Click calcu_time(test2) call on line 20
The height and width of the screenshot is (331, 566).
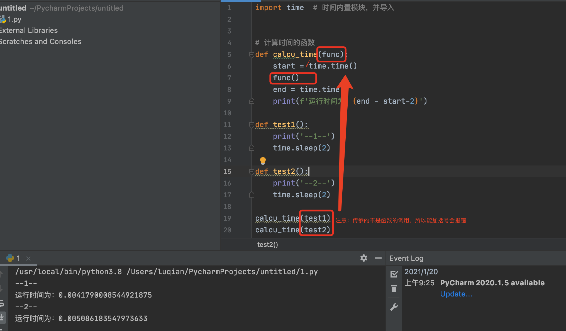click(293, 230)
